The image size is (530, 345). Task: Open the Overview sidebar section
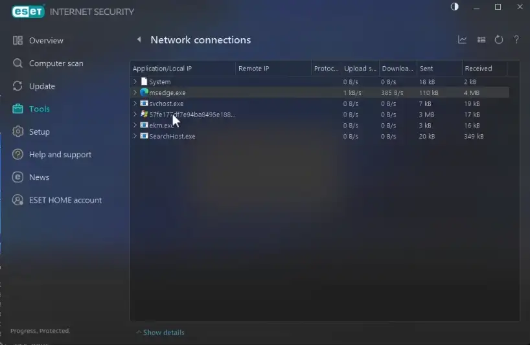tap(46, 41)
